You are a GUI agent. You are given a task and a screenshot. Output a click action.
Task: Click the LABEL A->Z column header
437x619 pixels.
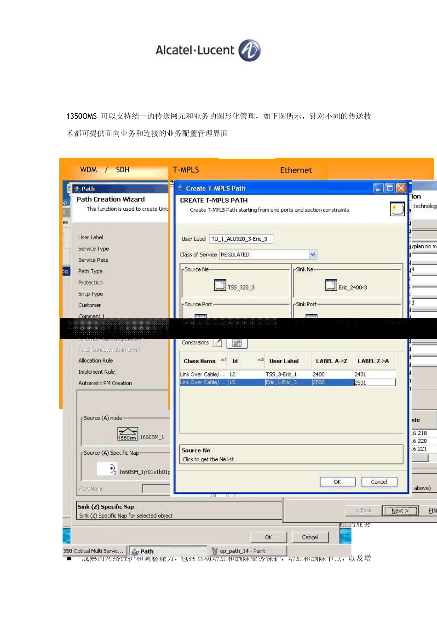pos(332,361)
